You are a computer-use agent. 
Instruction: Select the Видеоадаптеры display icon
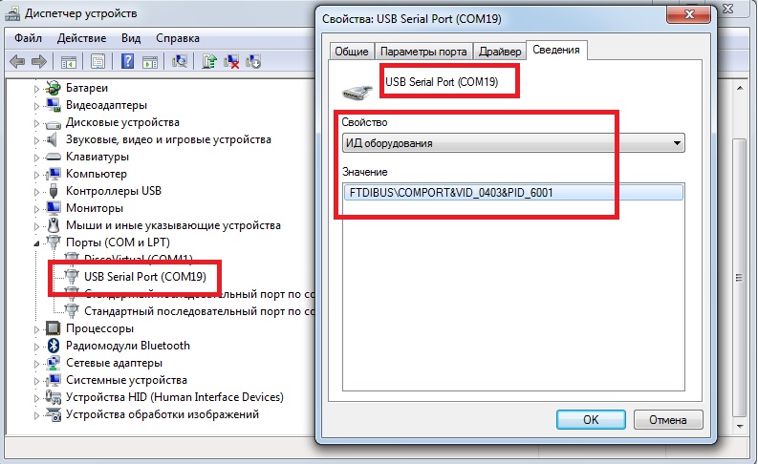tap(53, 105)
